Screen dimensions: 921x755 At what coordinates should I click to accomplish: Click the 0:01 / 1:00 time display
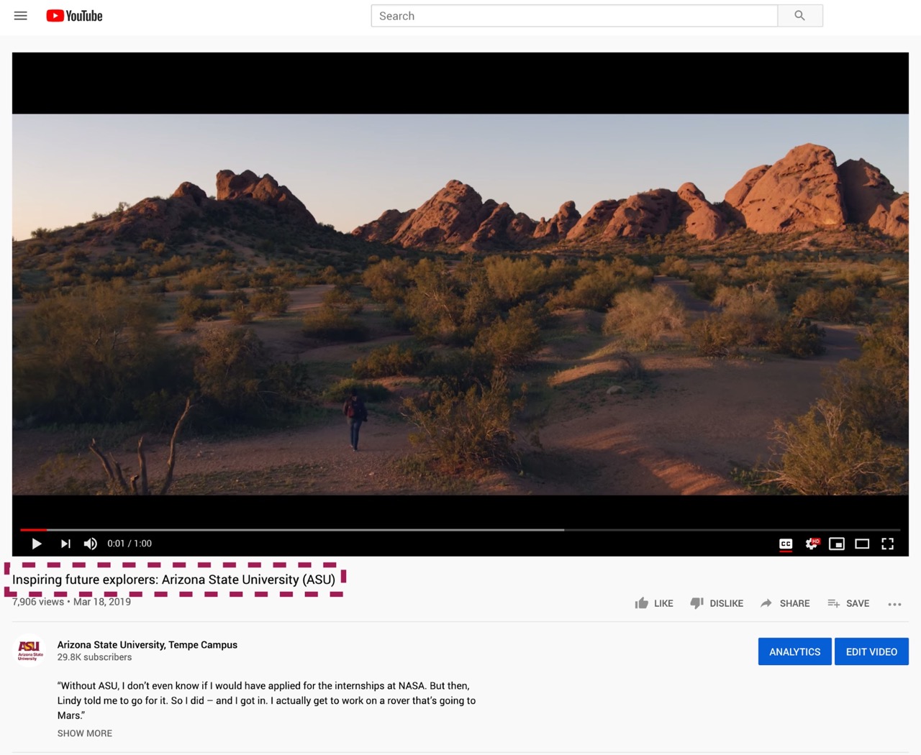click(x=130, y=544)
